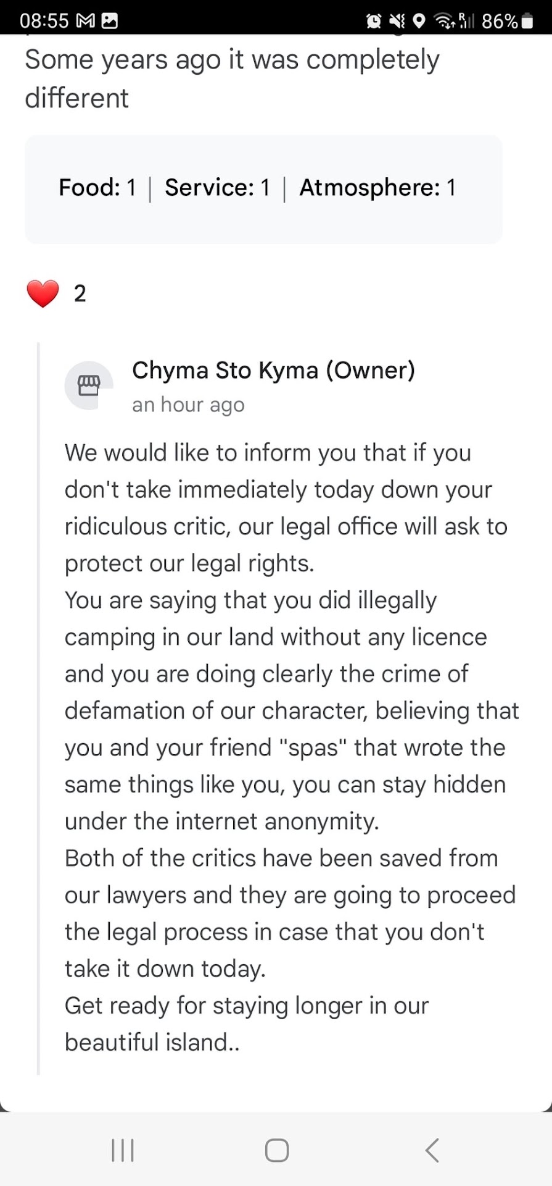552x1186 pixels.
Task: Tap the Wi-Fi signal status icon
Action: tap(445, 22)
